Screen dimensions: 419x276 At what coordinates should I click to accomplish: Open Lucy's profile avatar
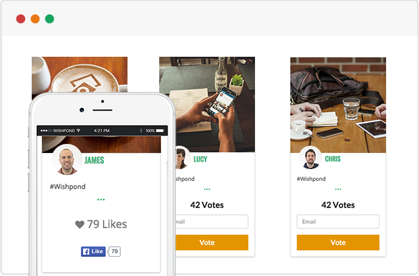(x=183, y=158)
